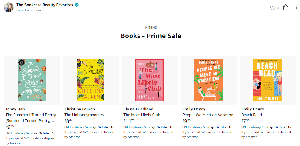This screenshot has height=146, width=300.
Task: Open The Bookcase Beauty Favorites storefront name
Action: [x=45, y=5]
